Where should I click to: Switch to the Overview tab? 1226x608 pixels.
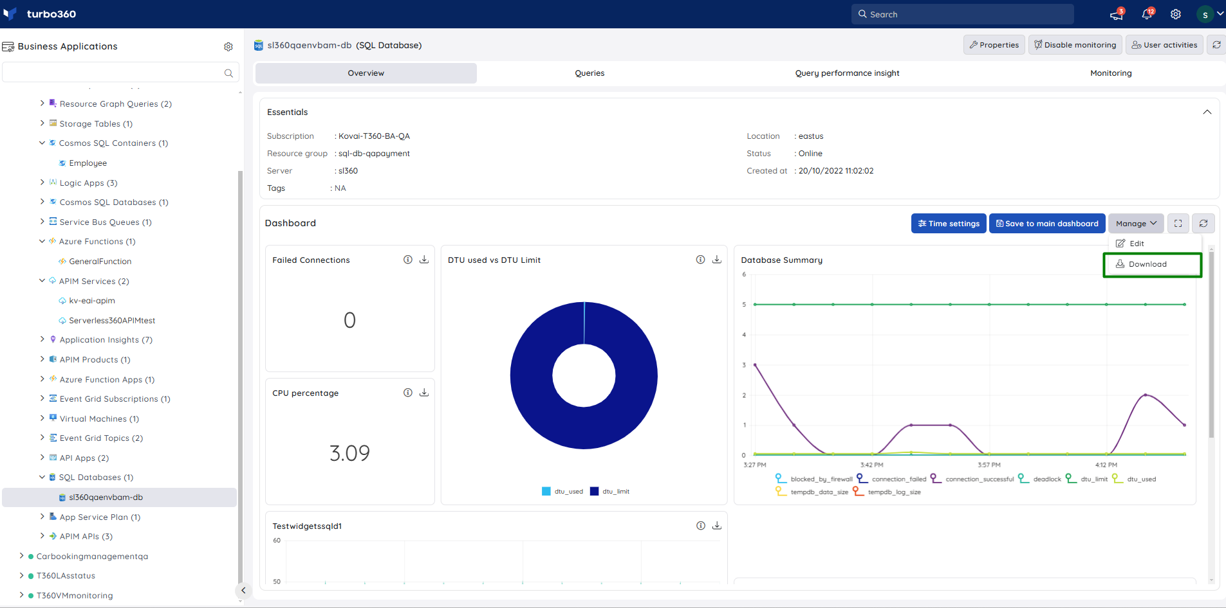coord(366,73)
